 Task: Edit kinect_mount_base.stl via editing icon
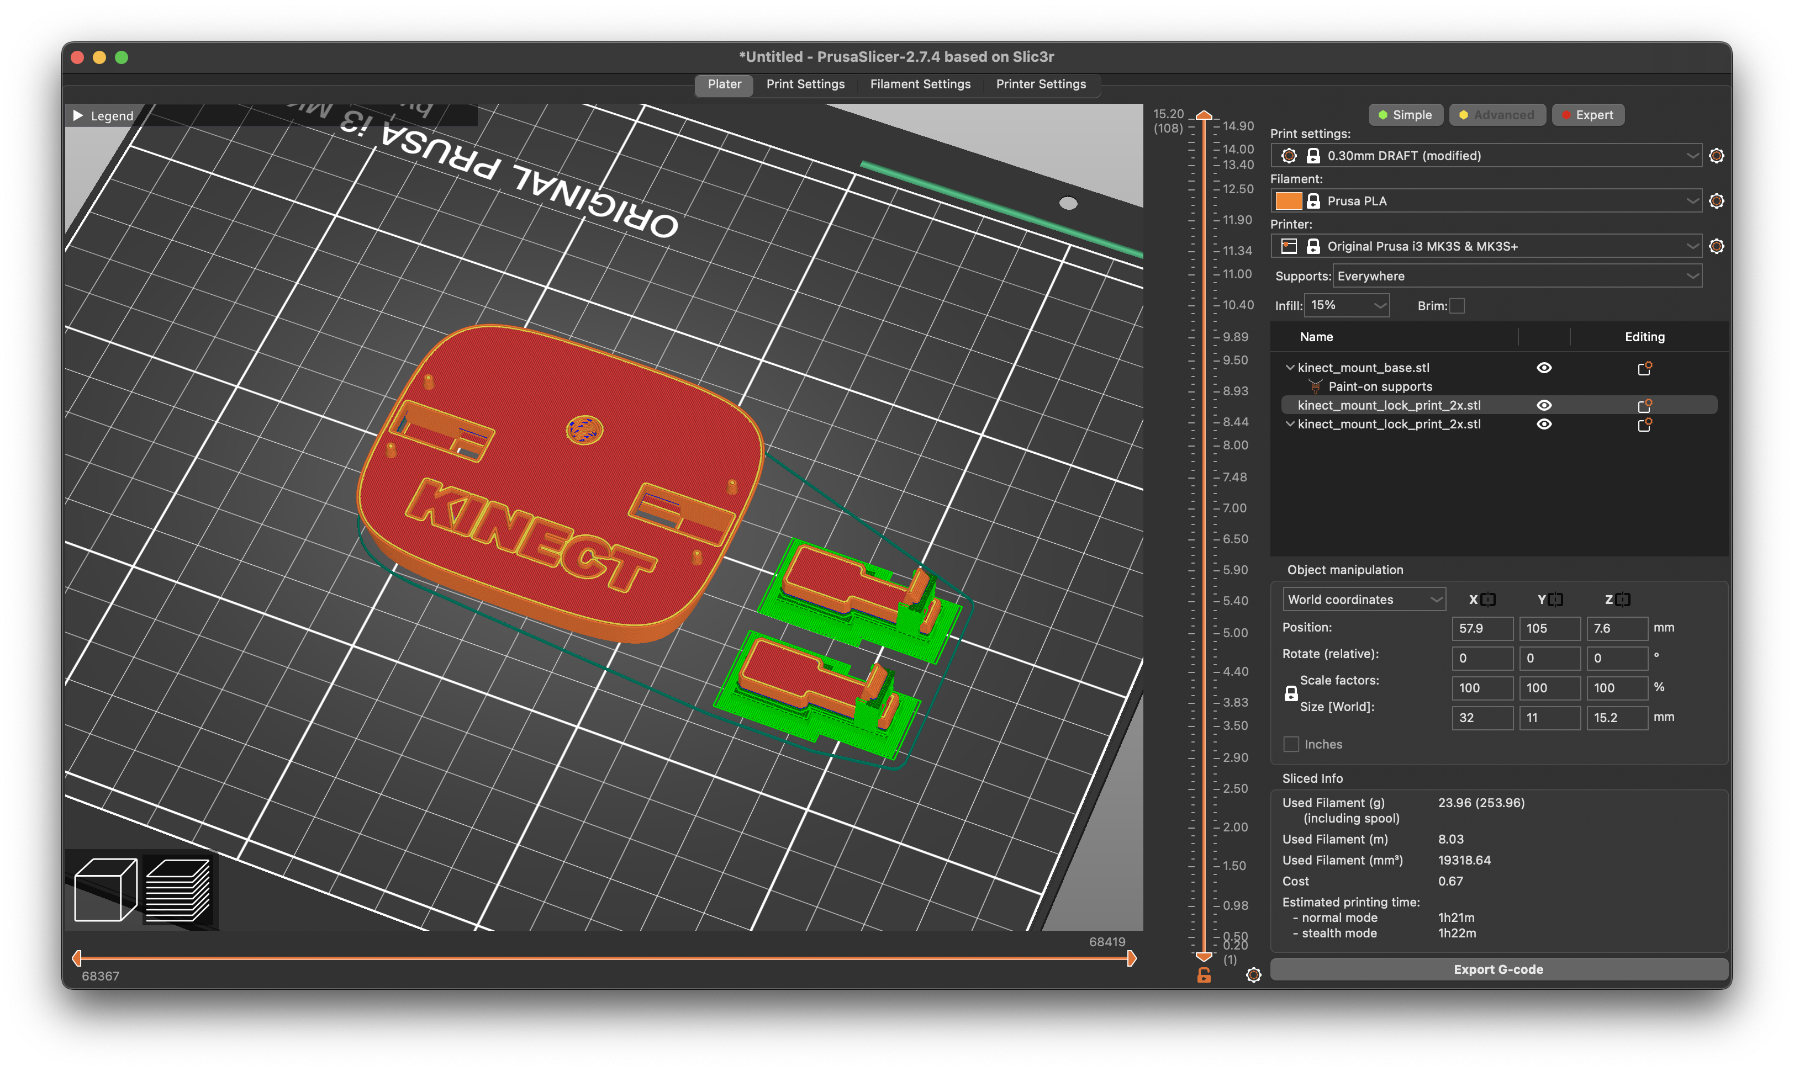[x=1644, y=368]
